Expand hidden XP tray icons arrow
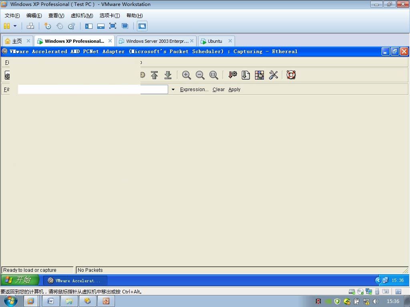The image size is (410, 307). pyautogui.click(x=378, y=280)
